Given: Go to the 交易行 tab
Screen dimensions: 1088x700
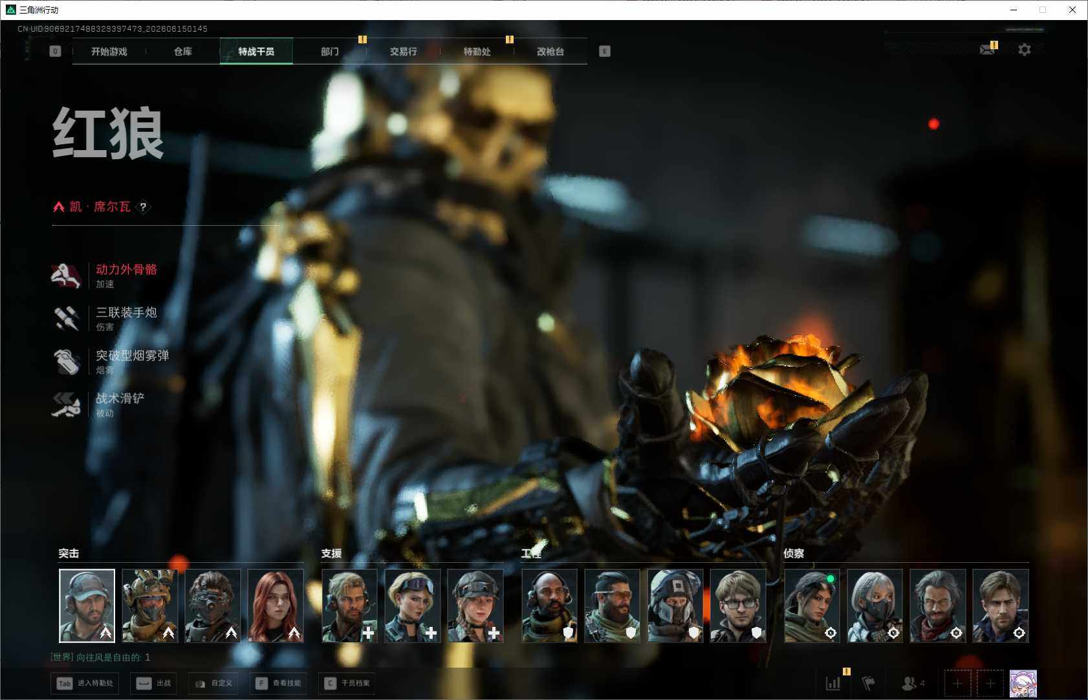Looking at the screenshot, I should 404,51.
